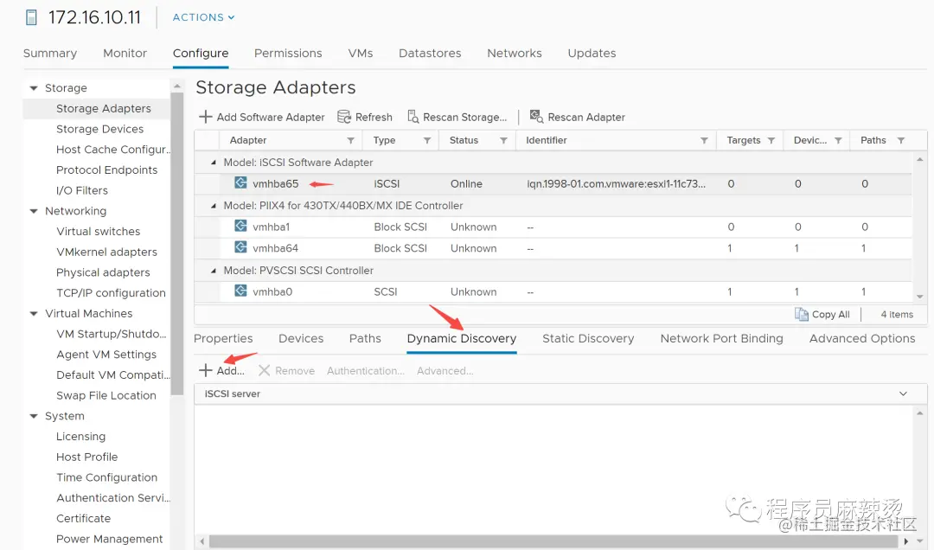Select the adapter Properties tab
This screenshot has width=934, height=550.
pyautogui.click(x=223, y=338)
